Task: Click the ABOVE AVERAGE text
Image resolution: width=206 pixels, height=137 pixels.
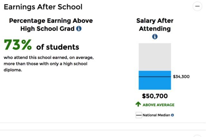Action: (x=158, y=105)
